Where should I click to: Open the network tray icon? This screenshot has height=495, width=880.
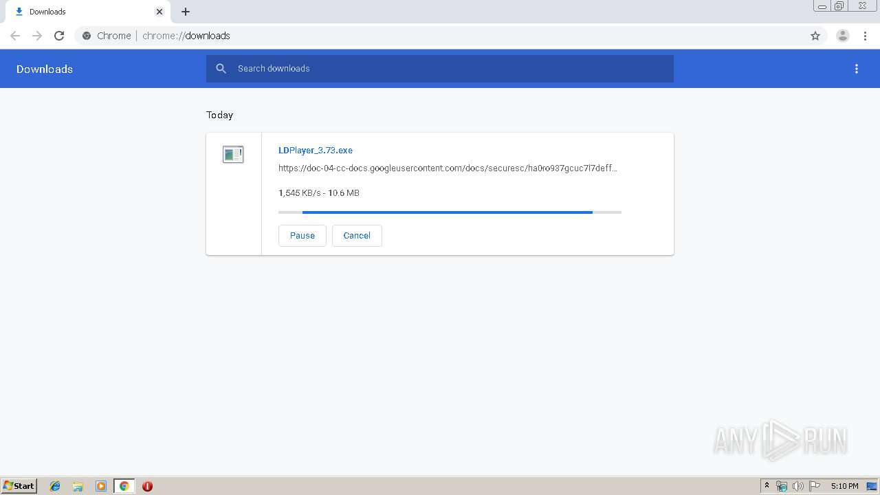click(x=782, y=486)
